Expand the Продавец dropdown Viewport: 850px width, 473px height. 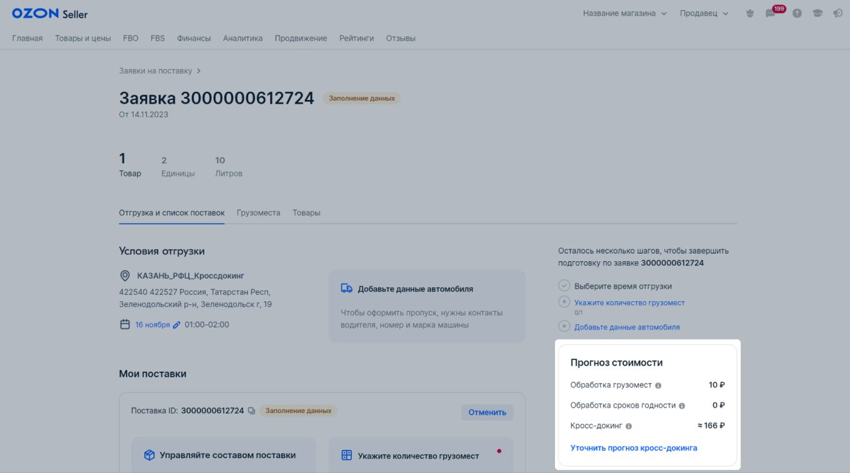pos(704,13)
